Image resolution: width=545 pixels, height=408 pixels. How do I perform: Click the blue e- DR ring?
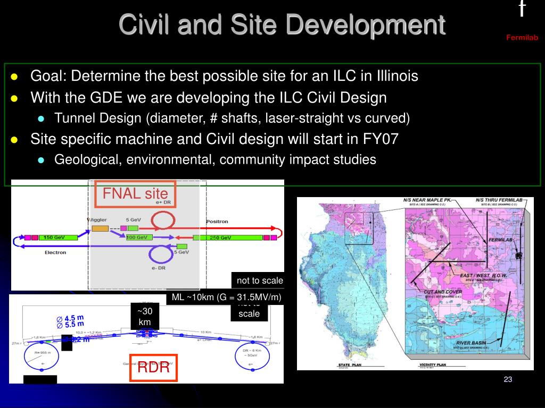point(161,254)
